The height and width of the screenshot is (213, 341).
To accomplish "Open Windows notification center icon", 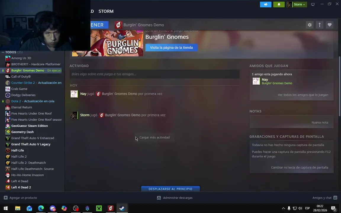I will [x=334, y=209].
